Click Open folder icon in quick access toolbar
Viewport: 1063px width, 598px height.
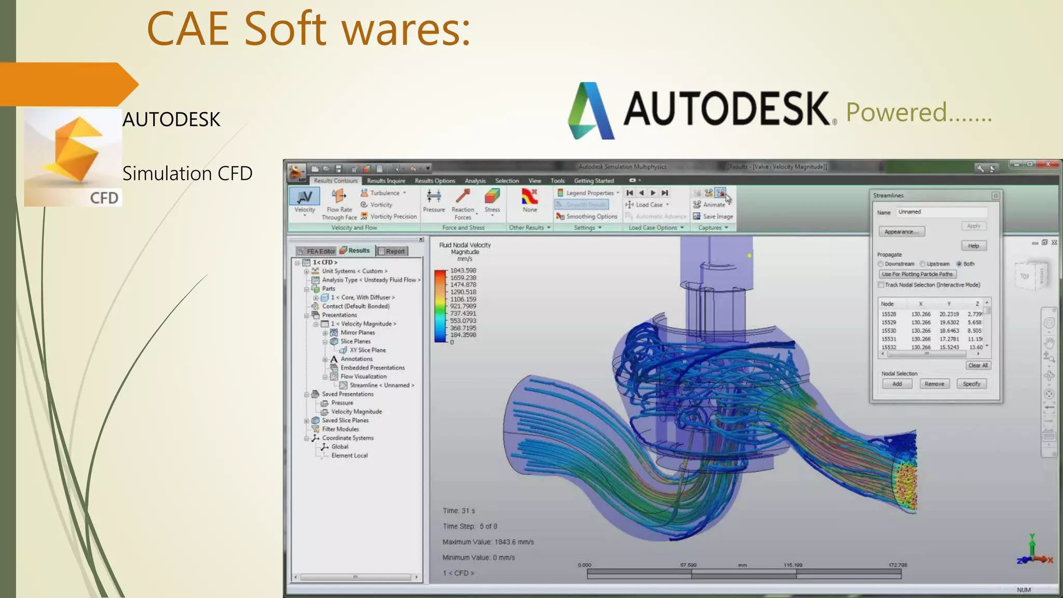pyautogui.click(x=326, y=168)
